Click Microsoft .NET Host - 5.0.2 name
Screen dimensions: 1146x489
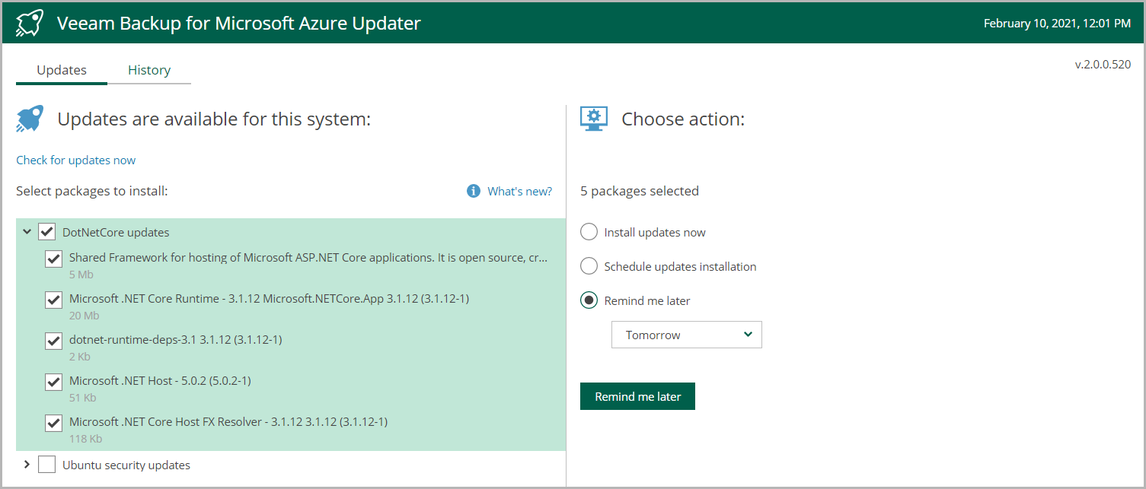[x=160, y=381]
